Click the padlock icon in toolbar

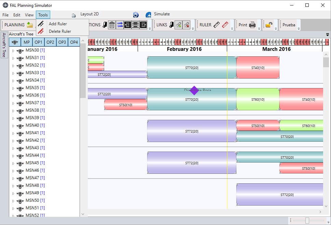tap(269, 25)
